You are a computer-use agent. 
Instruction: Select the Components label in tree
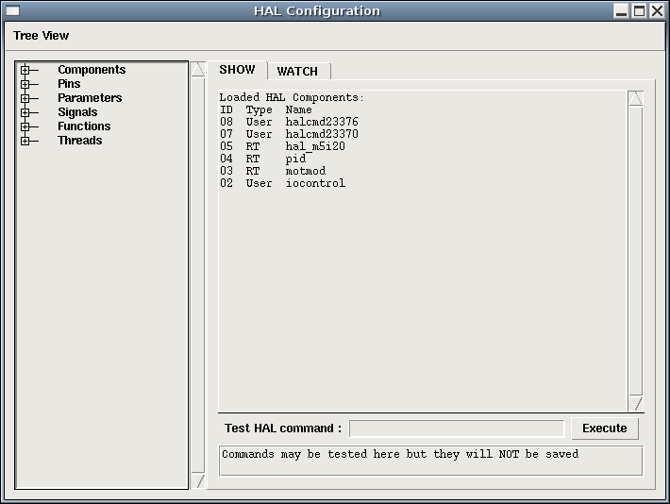(x=92, y=70)
